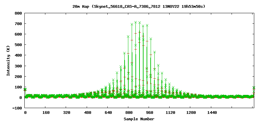Select the -100 y-axis tick label

point(18,108)
